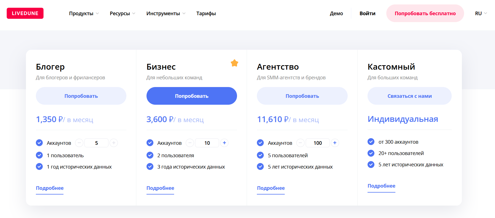495x218 pixels.
Task: Click the checkmark next to 2 пользователя
Action: [150, 155]
